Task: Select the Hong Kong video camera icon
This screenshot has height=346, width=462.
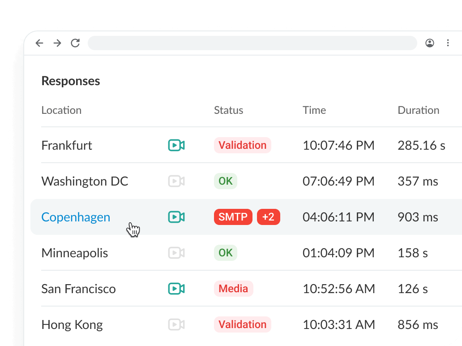Action: coord(176,324)
